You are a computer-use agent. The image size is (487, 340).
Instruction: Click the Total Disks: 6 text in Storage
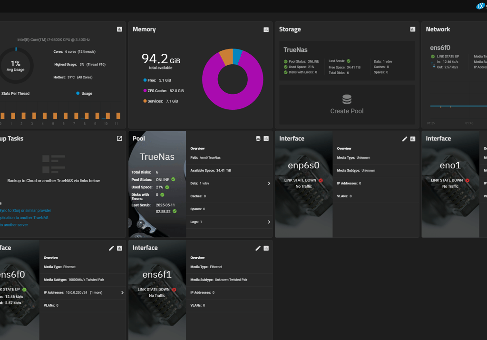pos(339,73)
